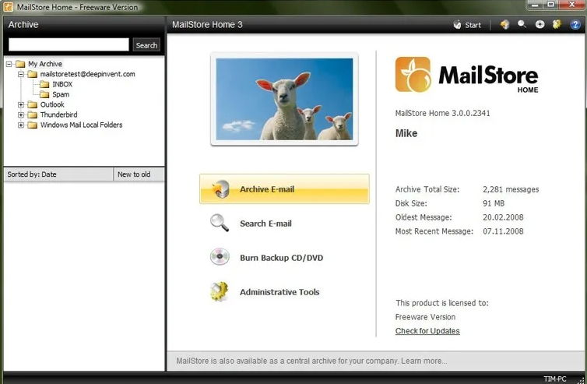
Task: Click the Check for Updates link
Action: coord(427,331)
